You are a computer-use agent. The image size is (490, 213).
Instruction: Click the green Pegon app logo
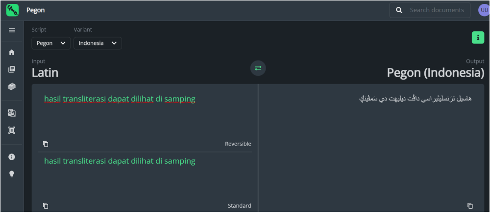point(12,10)
